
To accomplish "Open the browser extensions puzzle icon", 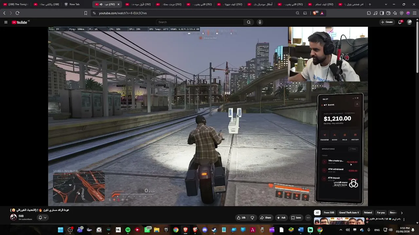I will coord(369,13).
